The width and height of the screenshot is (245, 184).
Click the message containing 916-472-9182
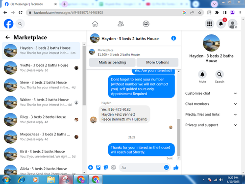coord(124,114)
